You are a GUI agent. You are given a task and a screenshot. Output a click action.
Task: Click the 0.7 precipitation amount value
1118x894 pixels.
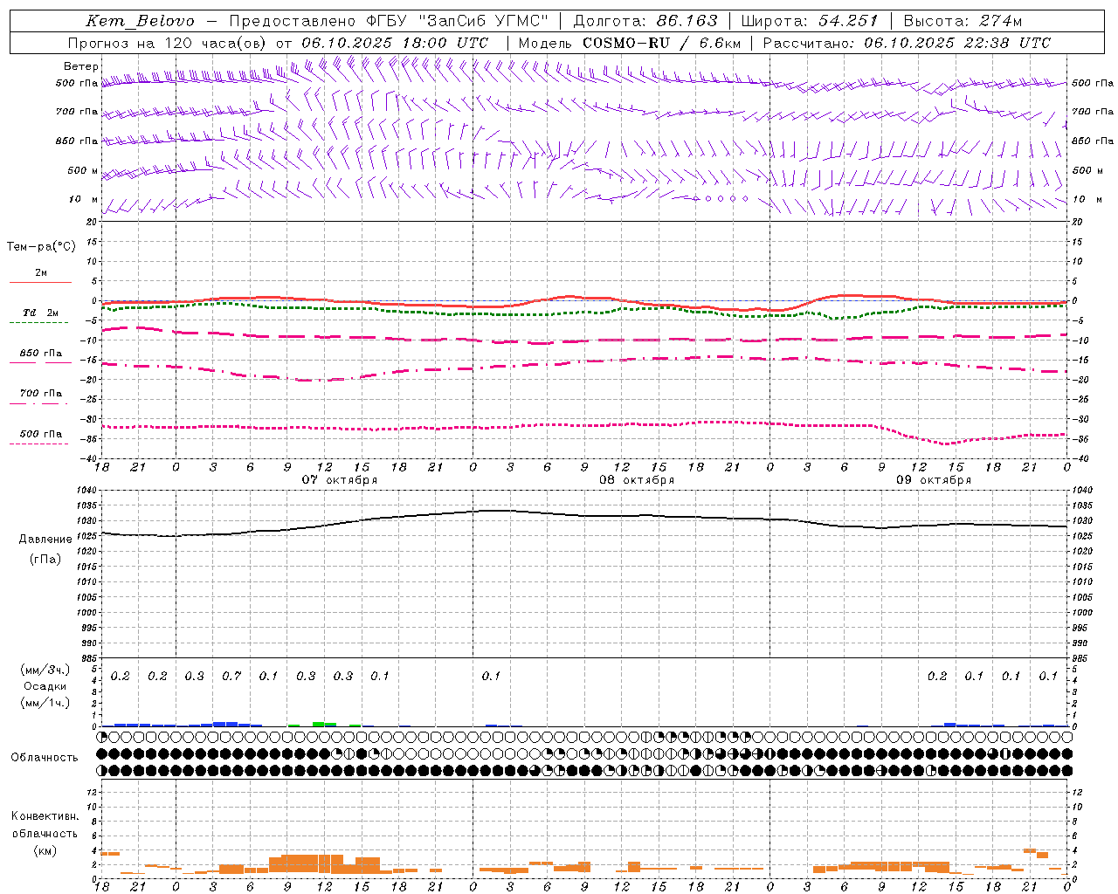pos(231,677)
